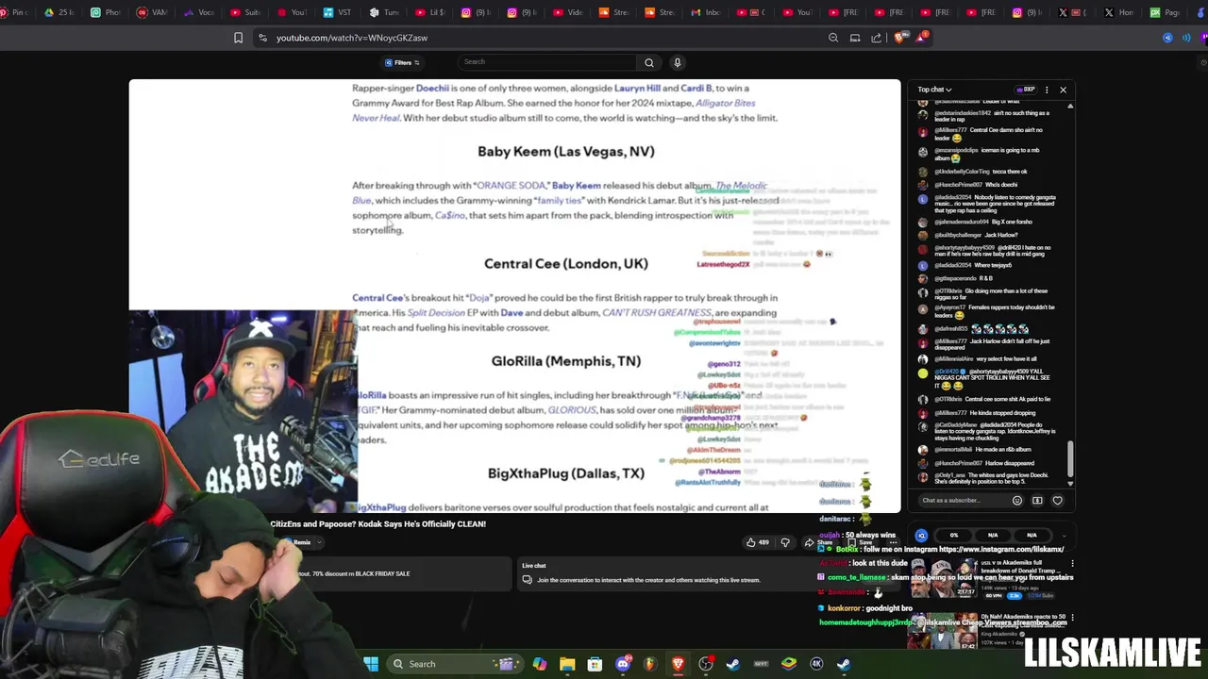Open the 4K downloader taskbar icon
The image size is (1208, 679).
click(816, 664)
